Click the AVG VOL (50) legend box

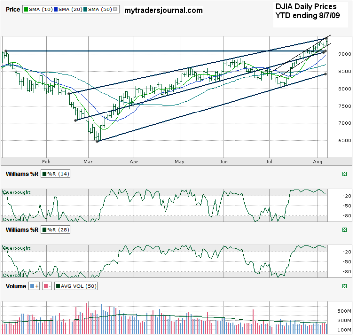click(76, 286)
